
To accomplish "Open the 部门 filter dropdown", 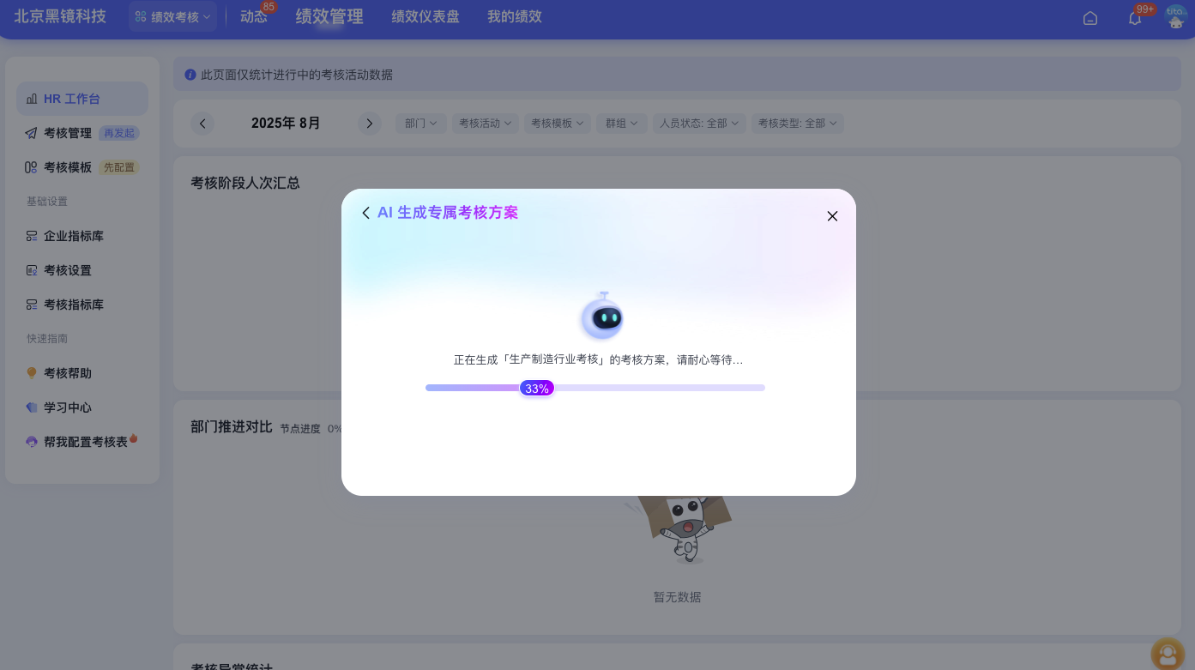I will pyautogui.click(x=421, y=123).
